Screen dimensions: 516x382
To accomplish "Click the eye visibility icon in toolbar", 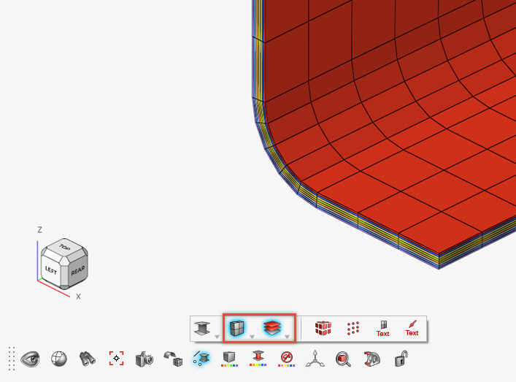I will [x=30, y=359].
